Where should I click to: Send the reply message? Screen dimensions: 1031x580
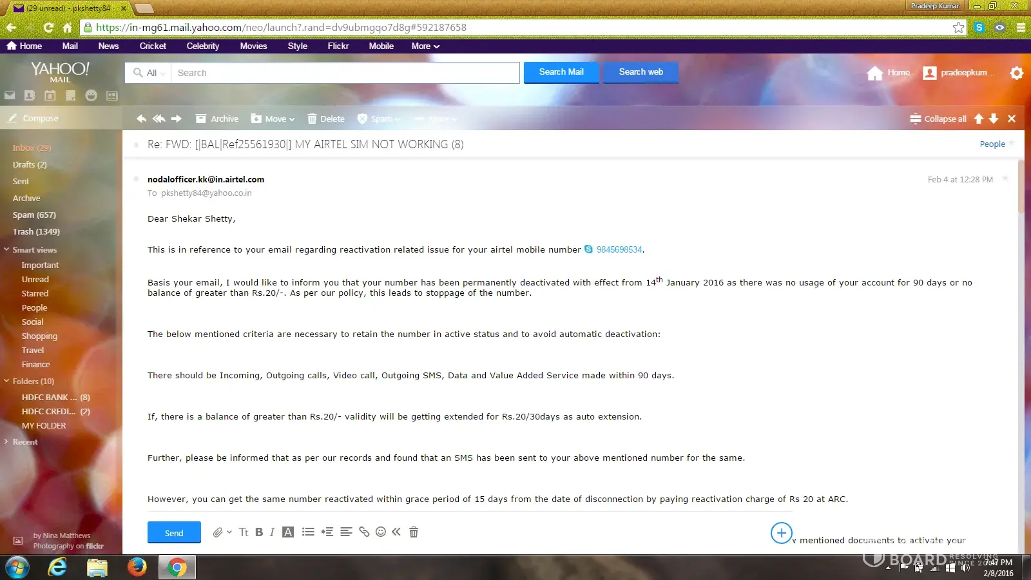174,533
